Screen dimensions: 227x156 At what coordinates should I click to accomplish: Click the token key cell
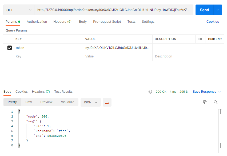(x=48, y=48)
